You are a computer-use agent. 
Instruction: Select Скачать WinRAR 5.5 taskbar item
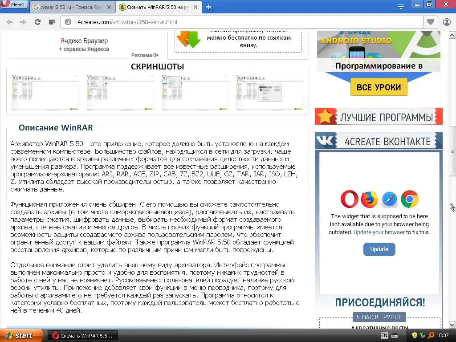[82, 336]
